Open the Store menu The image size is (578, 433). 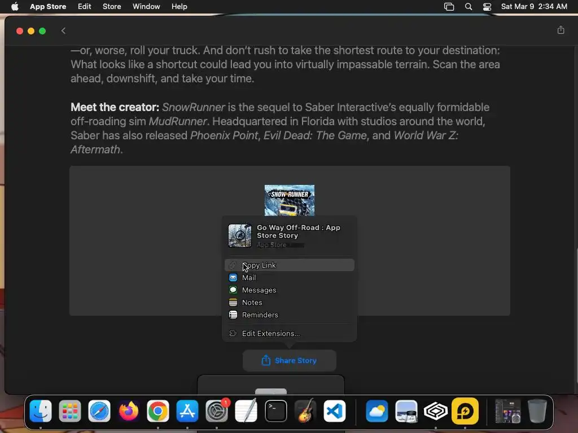(112, 7)
